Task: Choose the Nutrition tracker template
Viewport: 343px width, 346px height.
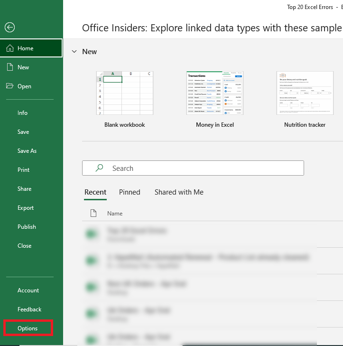Action: [x=305, y=94]
